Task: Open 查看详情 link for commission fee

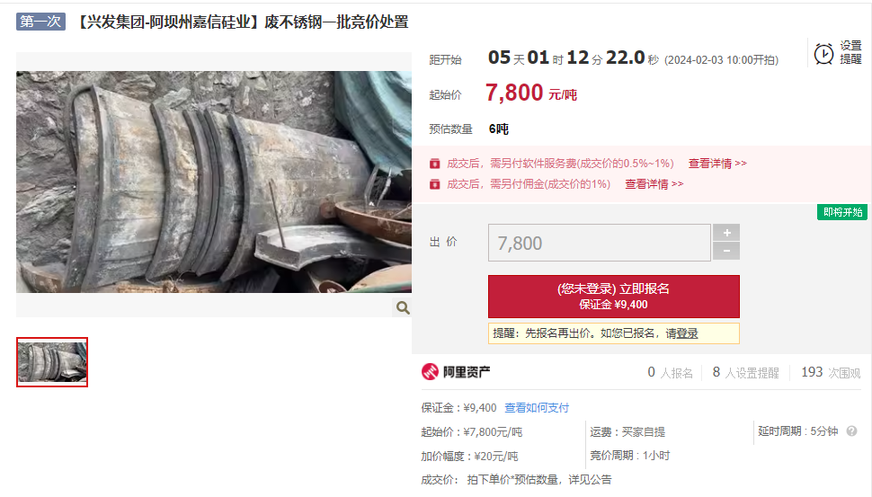Action: (654, 184)
